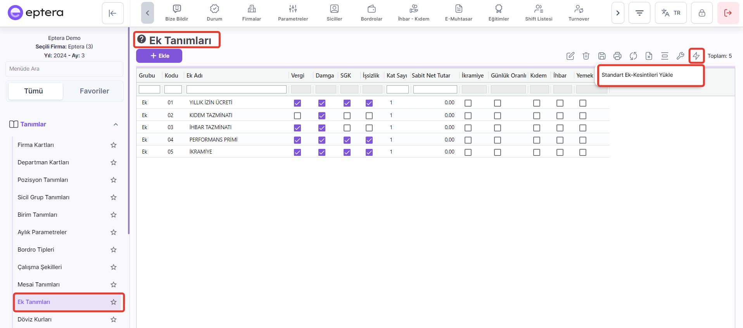Click the Menüde Ara search field

64,69
